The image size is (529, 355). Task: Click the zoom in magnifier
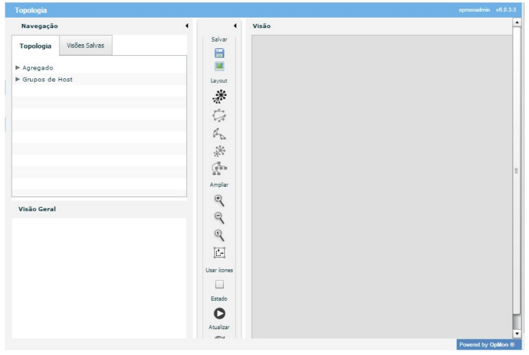[x=220, y=200]
